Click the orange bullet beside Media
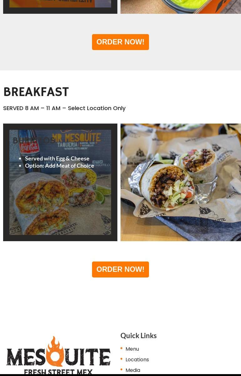Screen dimensions: 241x376 121,369
